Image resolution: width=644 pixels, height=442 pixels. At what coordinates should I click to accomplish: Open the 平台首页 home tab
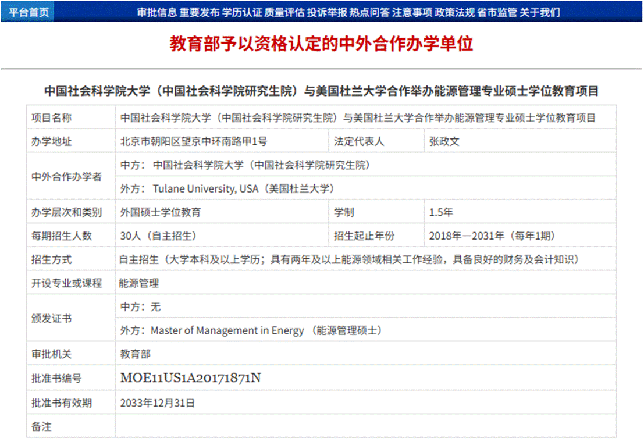point(29,12)
